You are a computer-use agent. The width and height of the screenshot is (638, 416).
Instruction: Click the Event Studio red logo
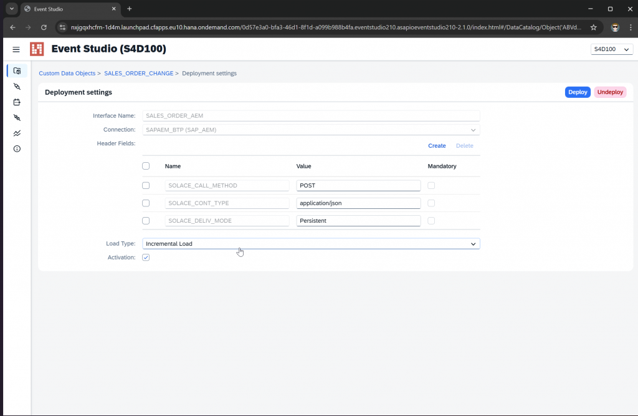37,49
